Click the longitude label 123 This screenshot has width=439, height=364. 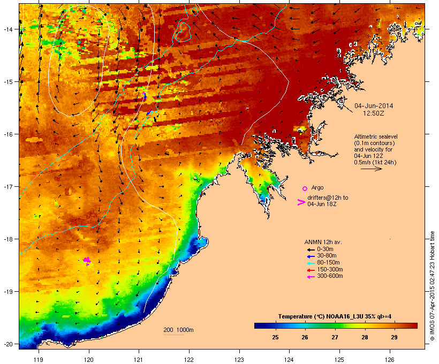(x=239, y=360)
